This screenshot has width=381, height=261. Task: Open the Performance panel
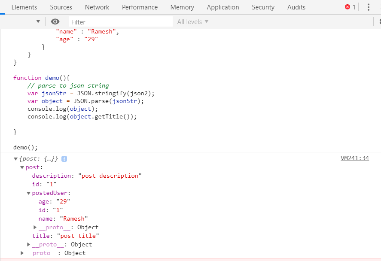[140, 7]
